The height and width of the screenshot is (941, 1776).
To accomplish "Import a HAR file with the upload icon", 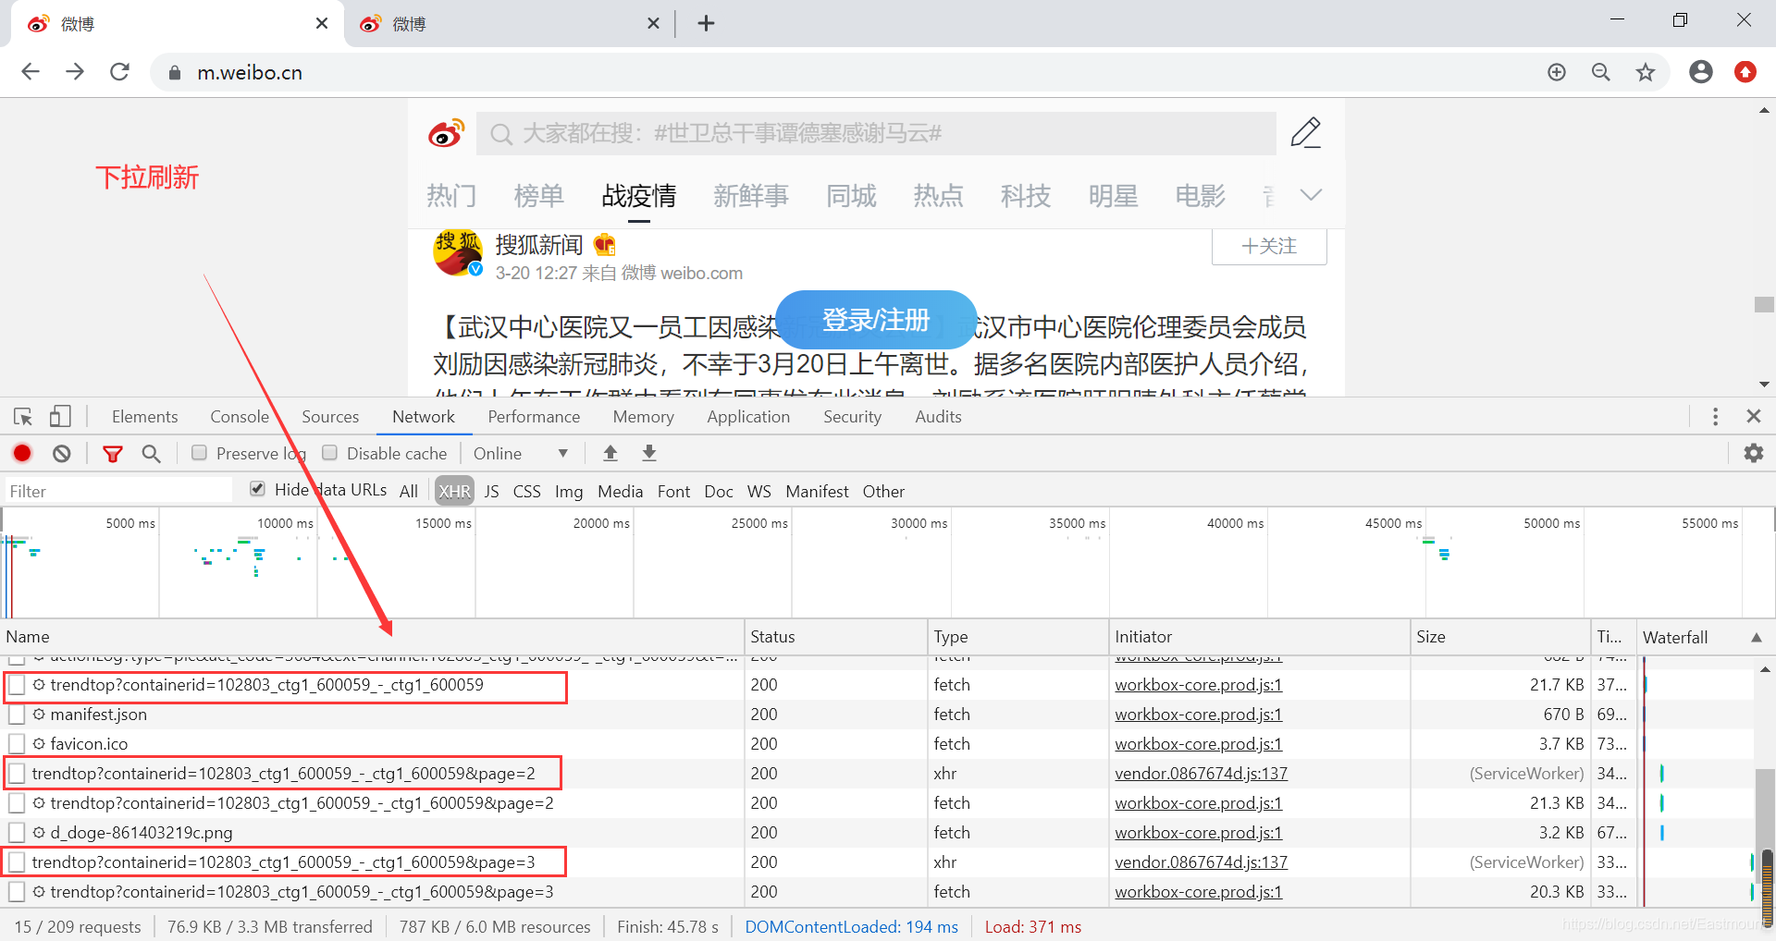I will click(x=610, y=453).
